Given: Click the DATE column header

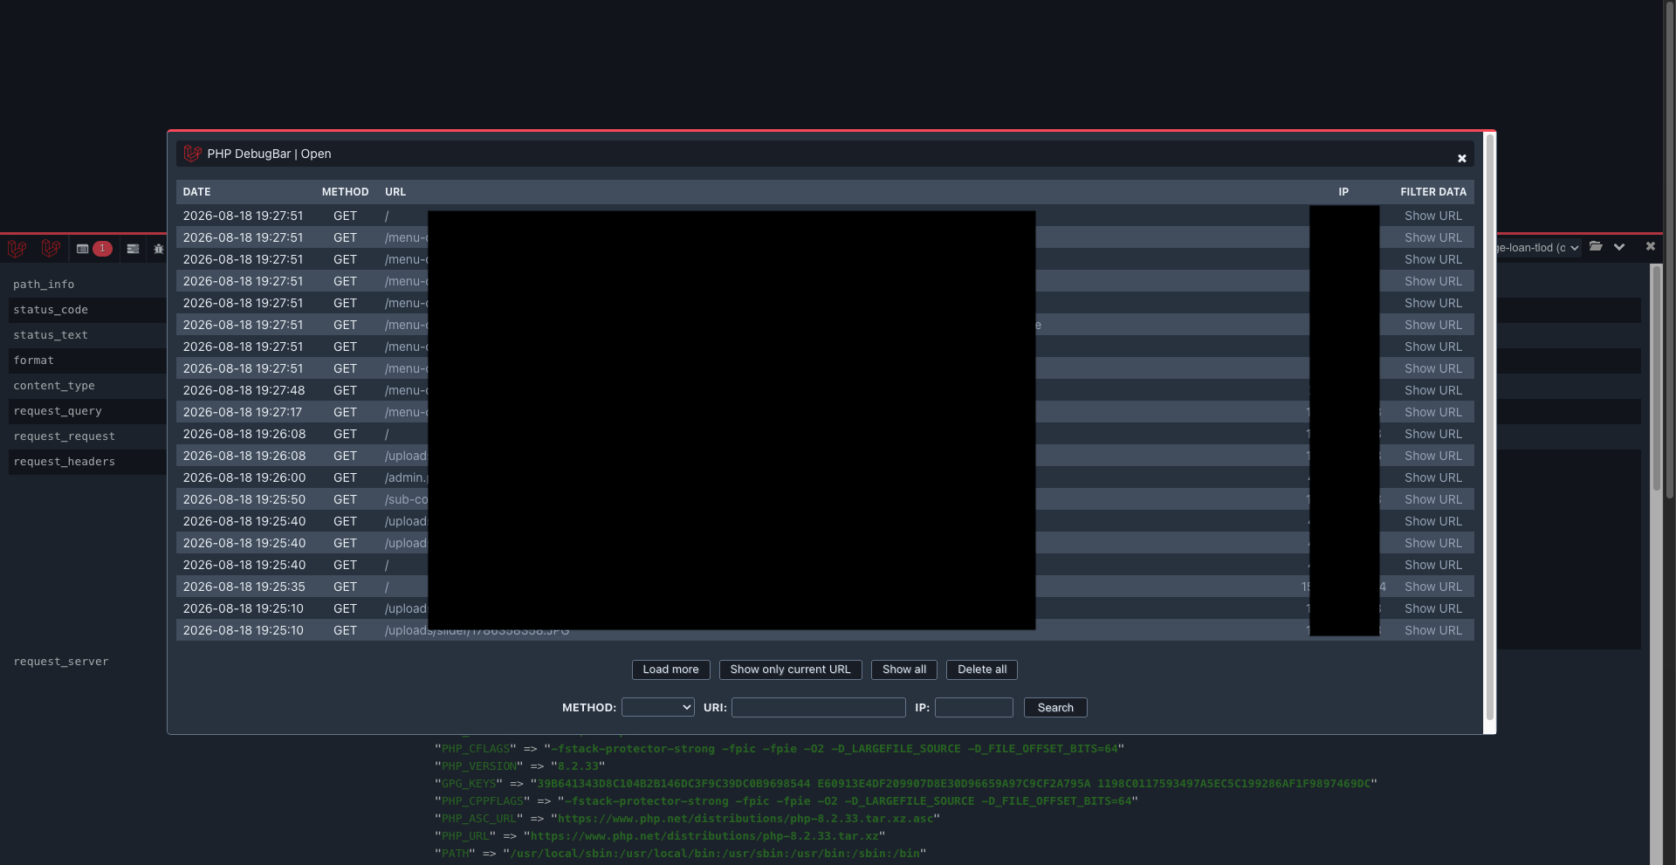Looking at the screenshot, I should coord(196,192).
